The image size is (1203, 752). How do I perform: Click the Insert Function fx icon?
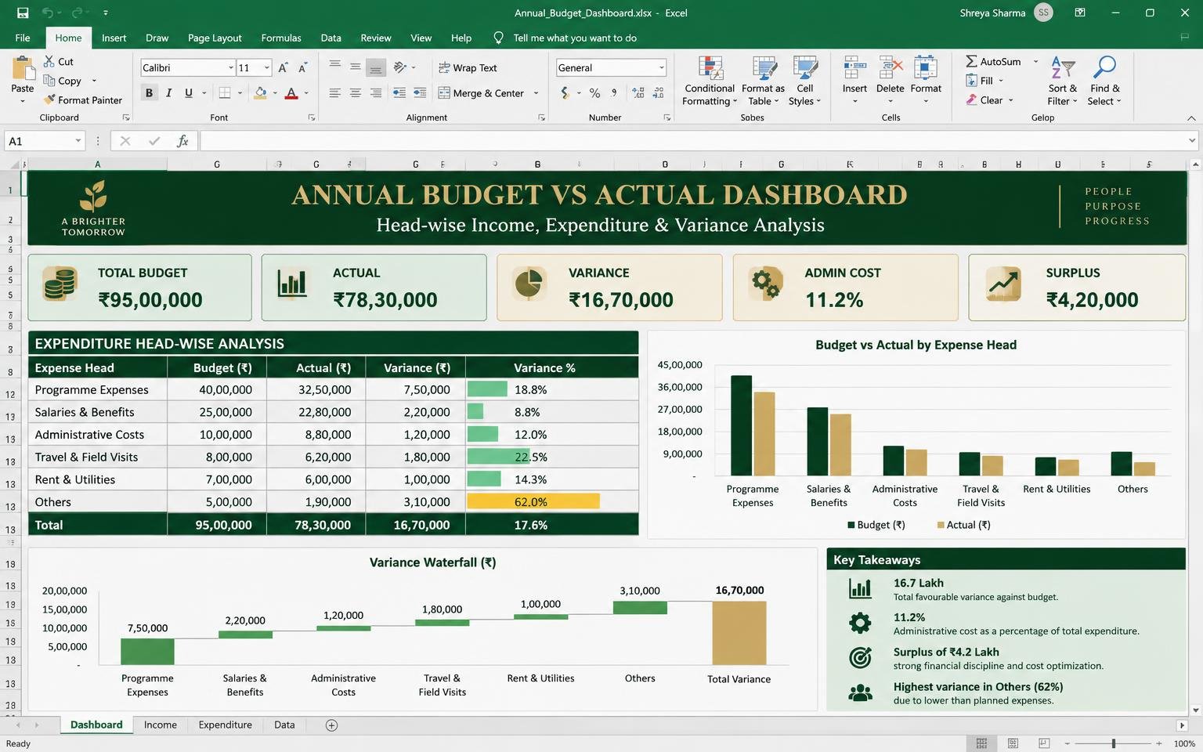click(x=182, y=141)
